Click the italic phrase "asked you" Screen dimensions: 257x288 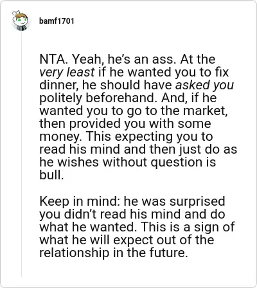click(x=204, y=85)
